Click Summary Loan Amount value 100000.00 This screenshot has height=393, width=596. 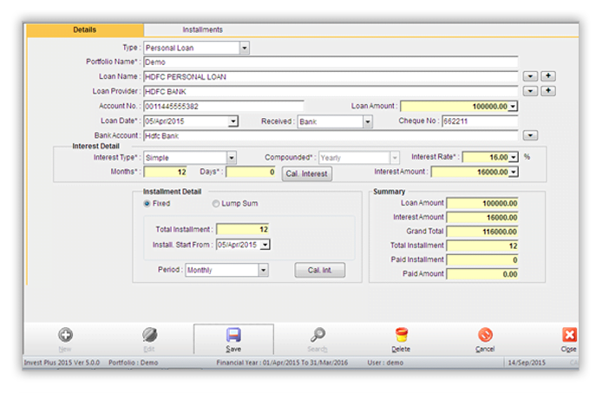coord(482,203)
